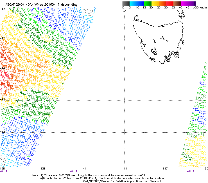Screen dimensions: 208x183
Task: Select the -46 latitude axis label
Action: [3, 99]
